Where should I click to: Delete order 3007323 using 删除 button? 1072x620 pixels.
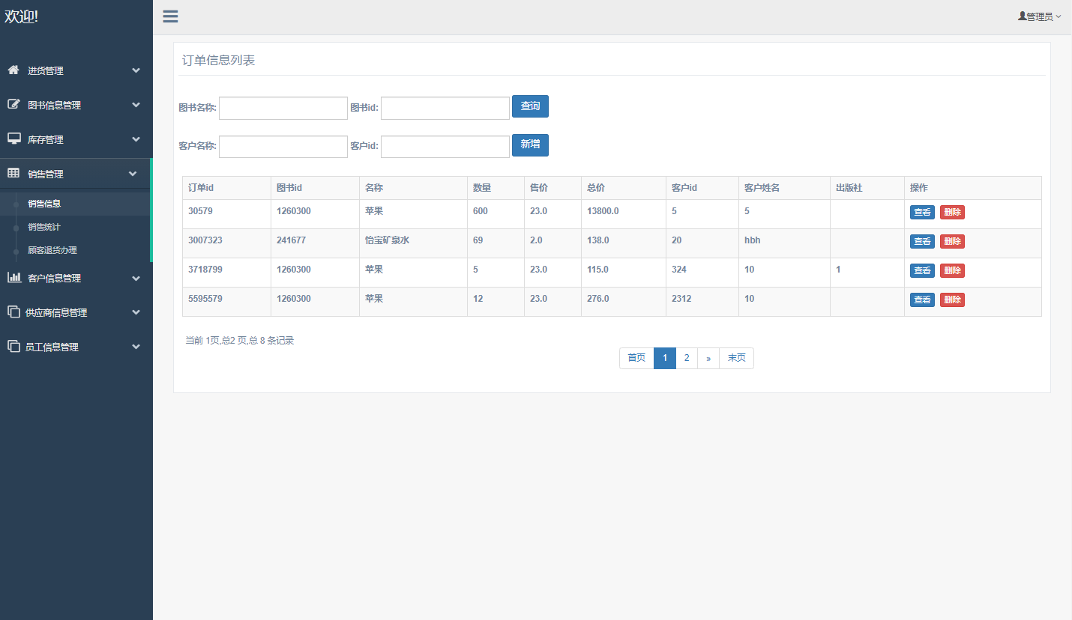[952, 241]
